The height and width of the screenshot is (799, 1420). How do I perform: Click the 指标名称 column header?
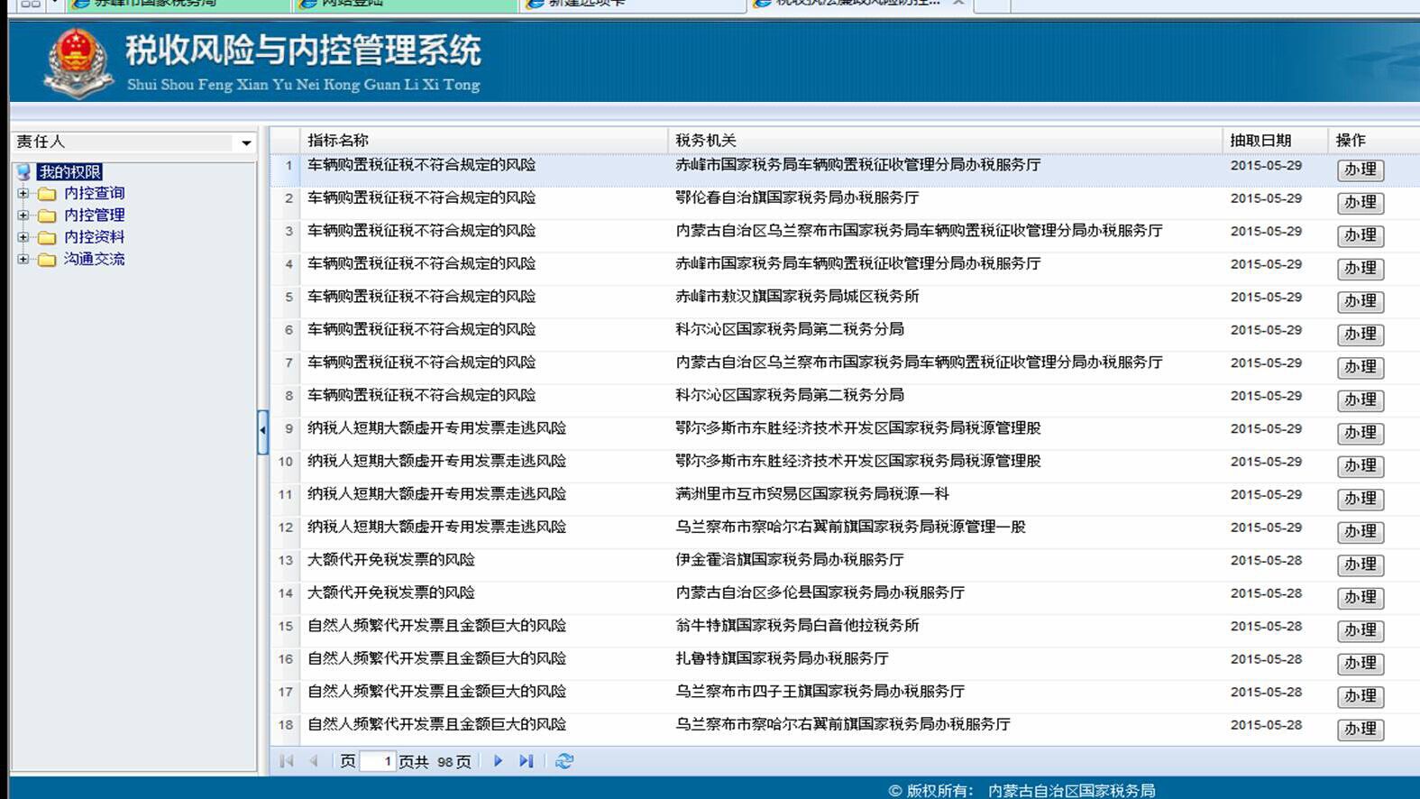click(338, 141)
